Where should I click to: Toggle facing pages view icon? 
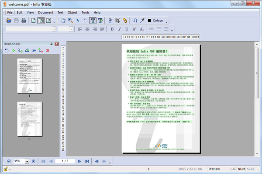coord(48,21)
